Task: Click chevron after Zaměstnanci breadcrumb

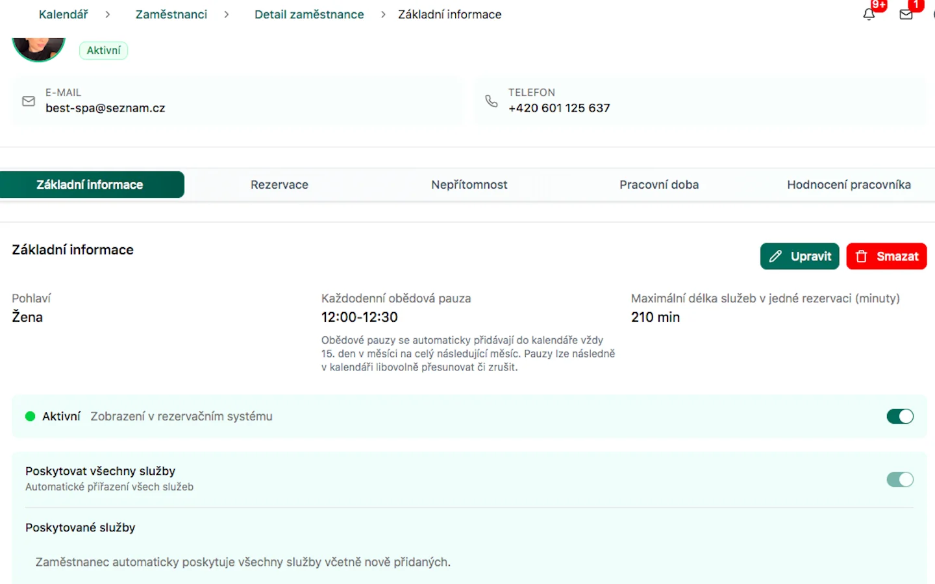Action: 227,14
